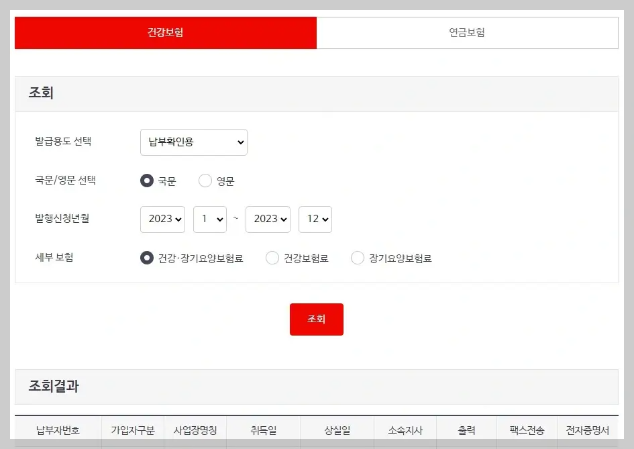
Task: Open the start month dropdown showing 1
Action: point(210,219)
